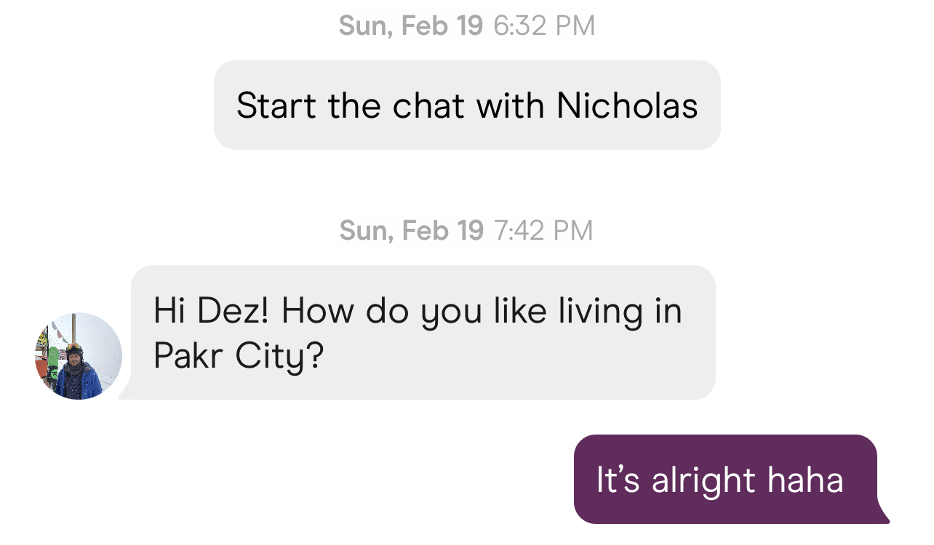Click the words "Pakr City?" in the message
This screenshot has width=934, height=545.
click(238, 357)
